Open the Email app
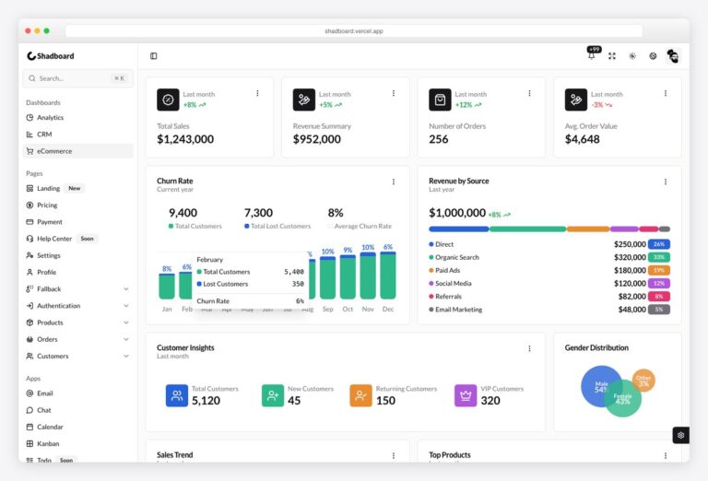Screen dimensions: 708x481 coord(77,393)
